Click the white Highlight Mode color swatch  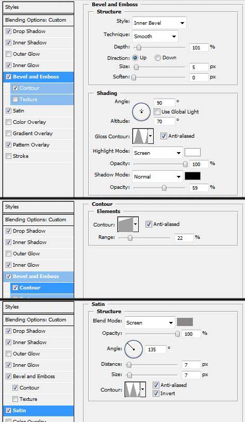pos(192,152)
